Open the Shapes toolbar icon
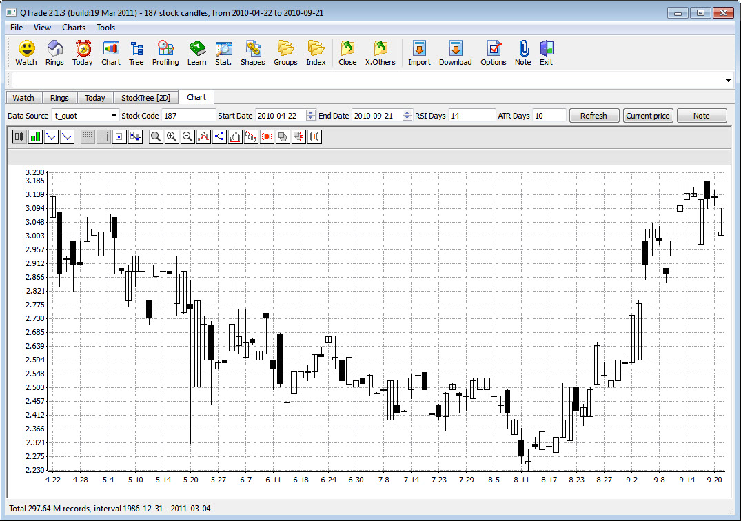 (x=253, y=52)
